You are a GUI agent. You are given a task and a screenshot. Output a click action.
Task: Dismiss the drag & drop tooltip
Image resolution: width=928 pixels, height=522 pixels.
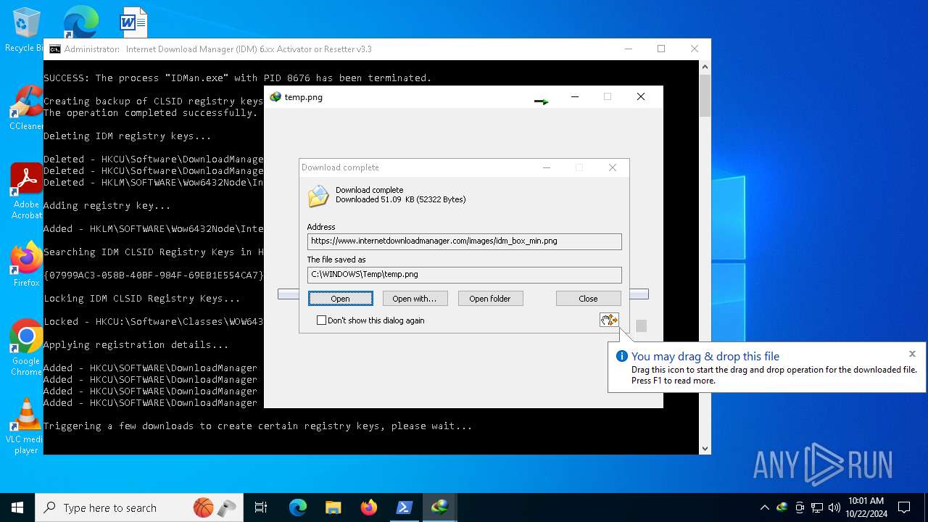pos(912,354)
